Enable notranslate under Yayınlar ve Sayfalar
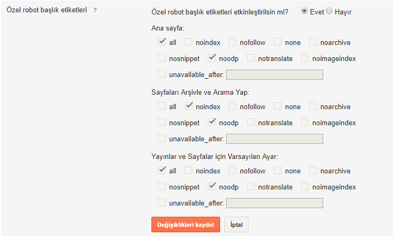393x236 pixels. tap(251, 187)
